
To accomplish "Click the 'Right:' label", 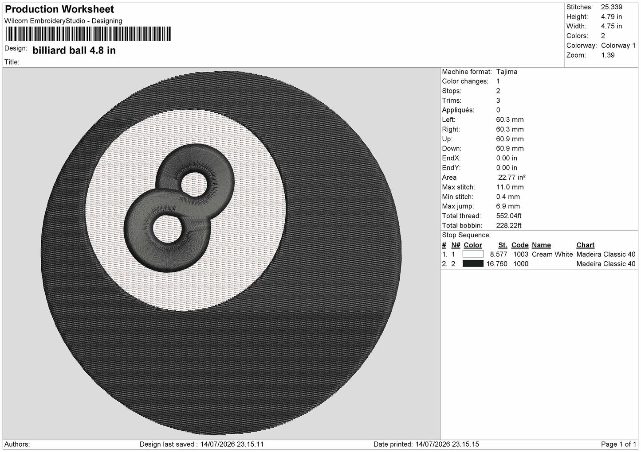I will point(451,129).
